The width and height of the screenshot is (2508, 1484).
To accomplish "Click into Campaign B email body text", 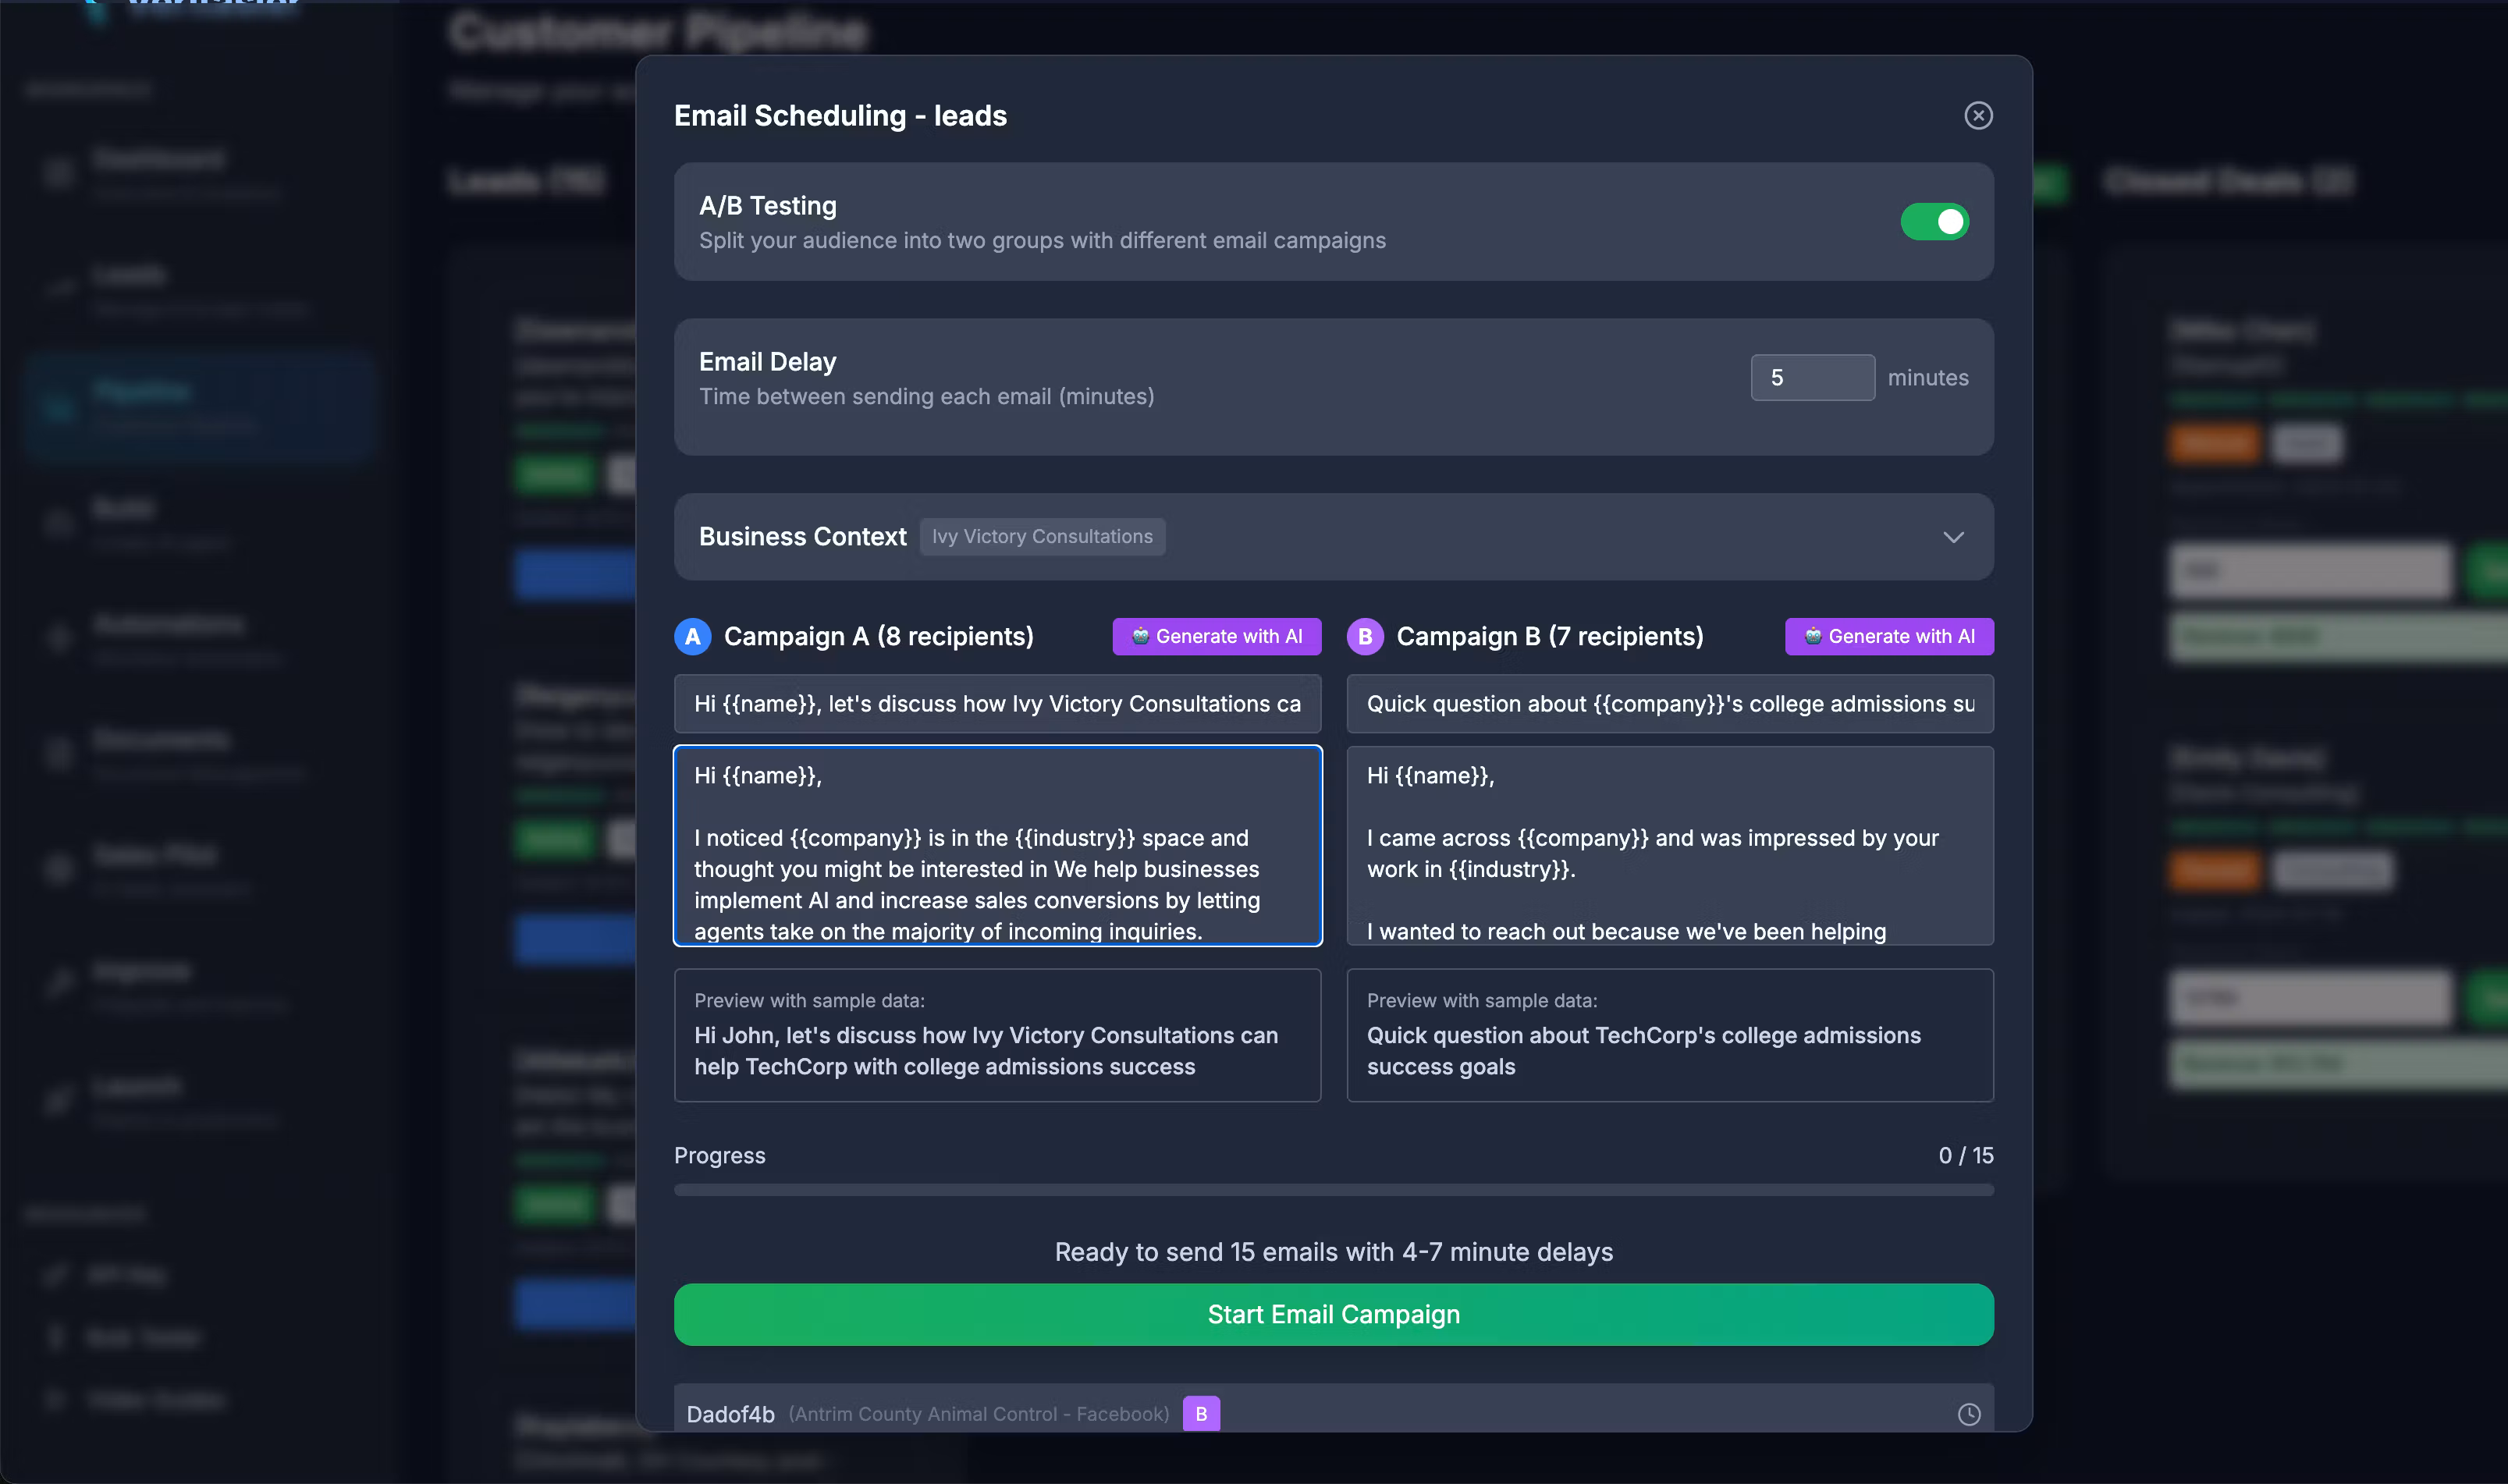I will [1669, 846].
